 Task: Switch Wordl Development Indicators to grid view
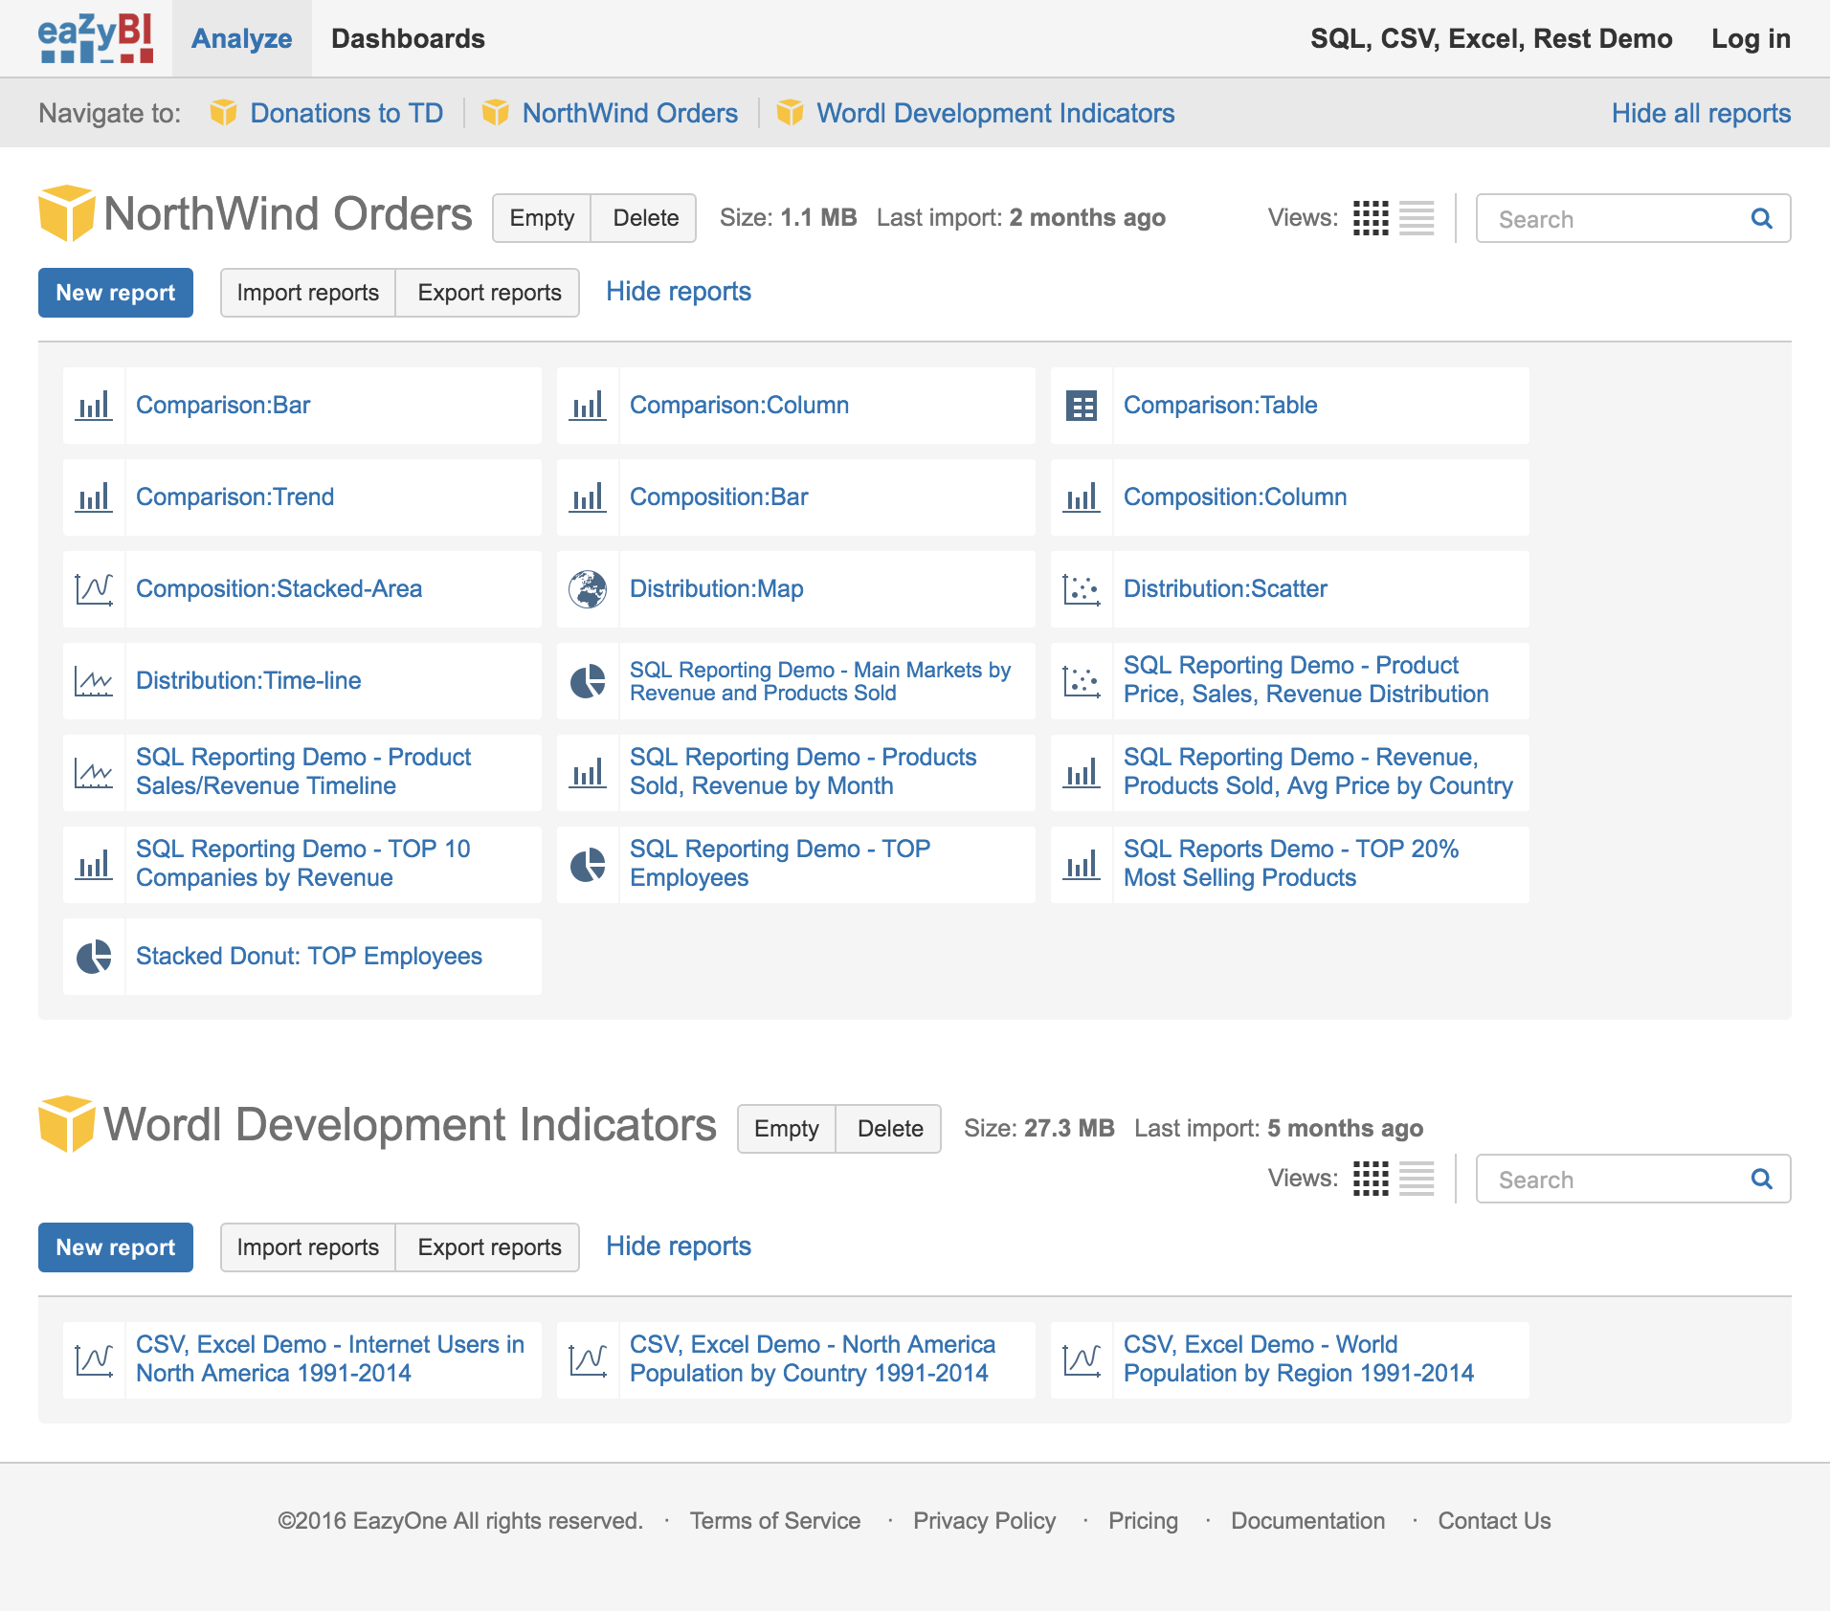click(1372, 1179)
